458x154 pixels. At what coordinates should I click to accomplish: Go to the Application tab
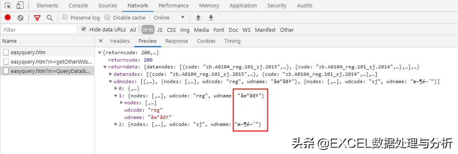(243, 6)
